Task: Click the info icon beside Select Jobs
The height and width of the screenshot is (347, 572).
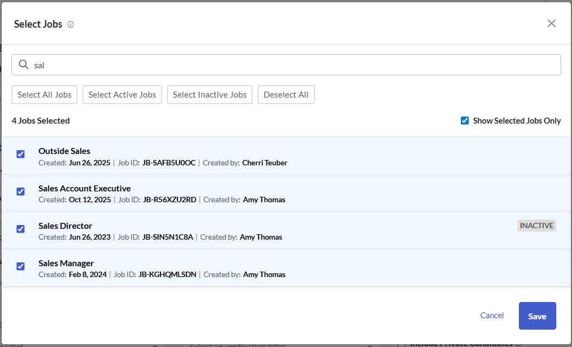Action: click(x=70, y=24)
